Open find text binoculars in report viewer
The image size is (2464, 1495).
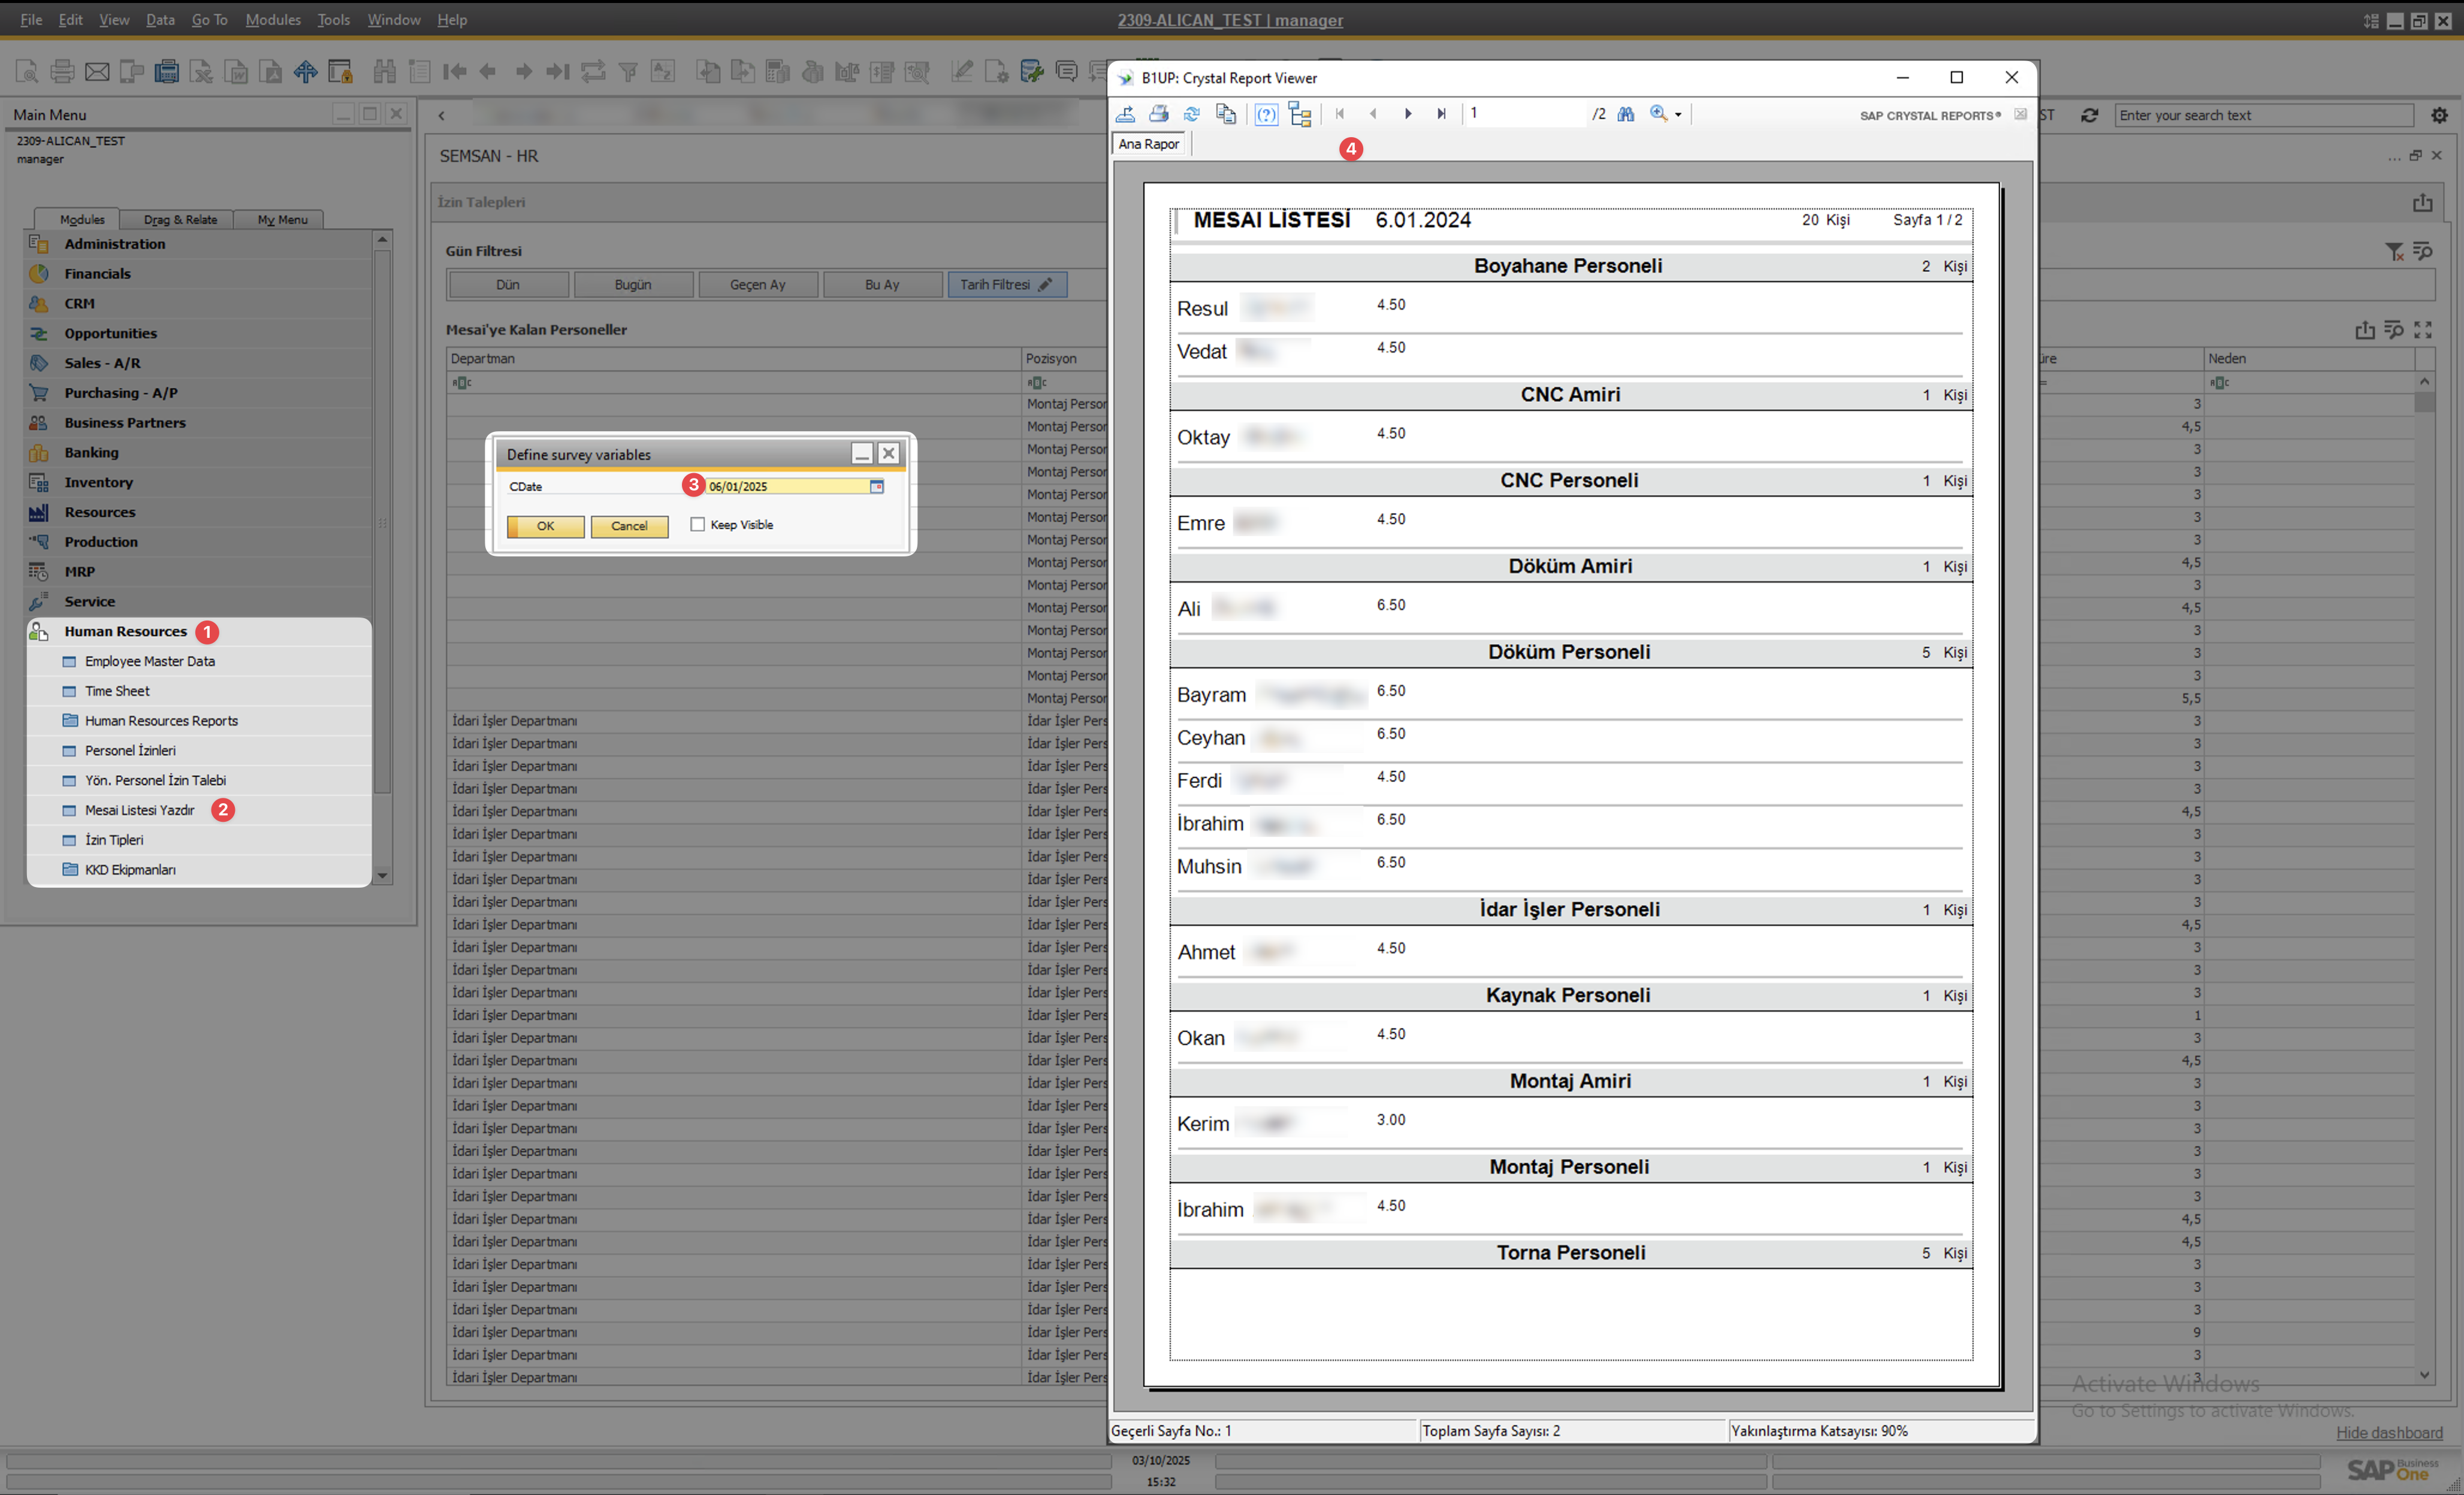(x=1626, y=114)
